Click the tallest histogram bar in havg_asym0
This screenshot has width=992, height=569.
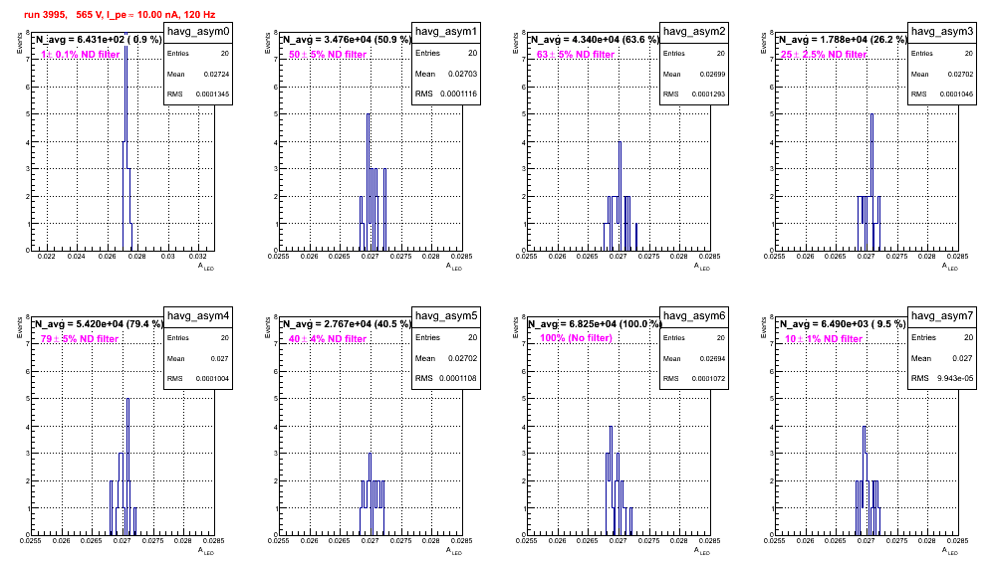[x=125, y=142]
